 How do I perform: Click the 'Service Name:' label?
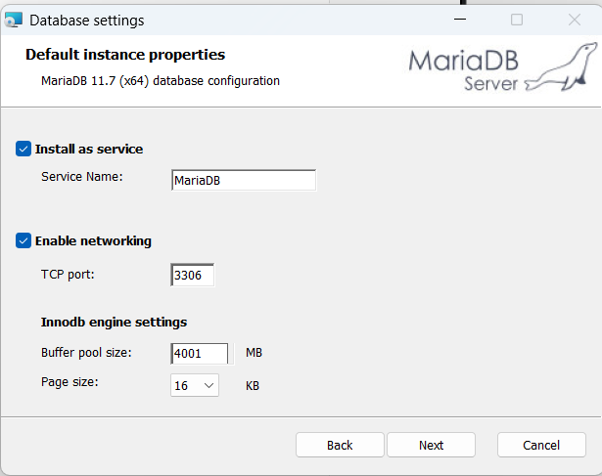82,177
